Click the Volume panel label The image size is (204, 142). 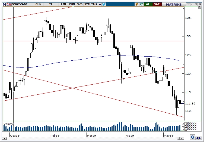(x=8, y=124)
